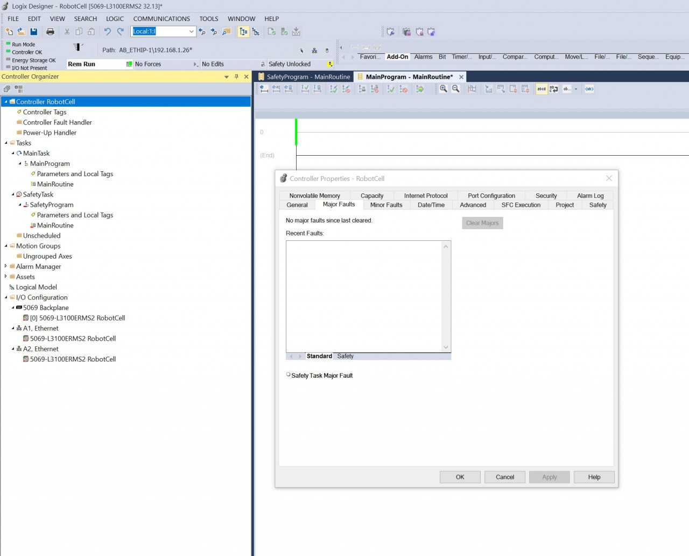689x556 pixels.
Task: Switch to the Minor Faults tab
Action: (x=386, y=205)
